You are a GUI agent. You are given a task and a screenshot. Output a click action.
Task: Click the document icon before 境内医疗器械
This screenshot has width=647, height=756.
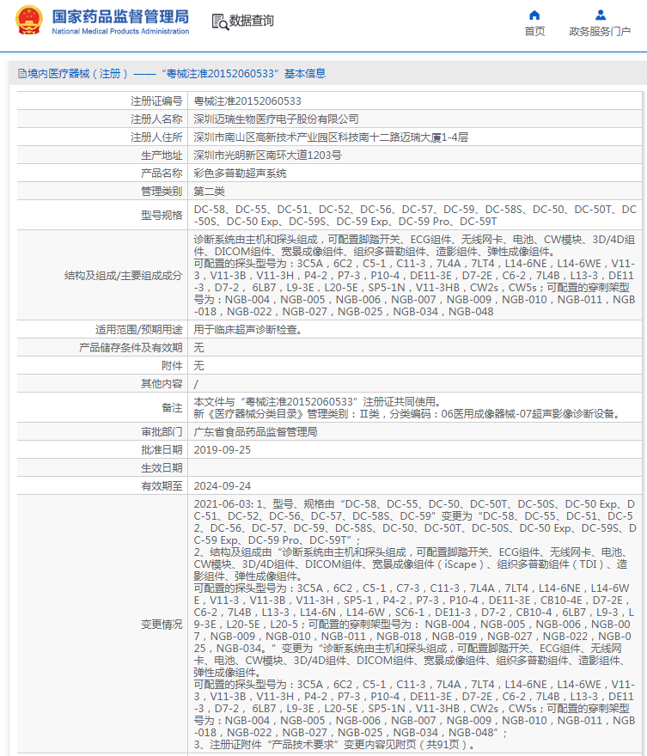click(x=21, y=73)
